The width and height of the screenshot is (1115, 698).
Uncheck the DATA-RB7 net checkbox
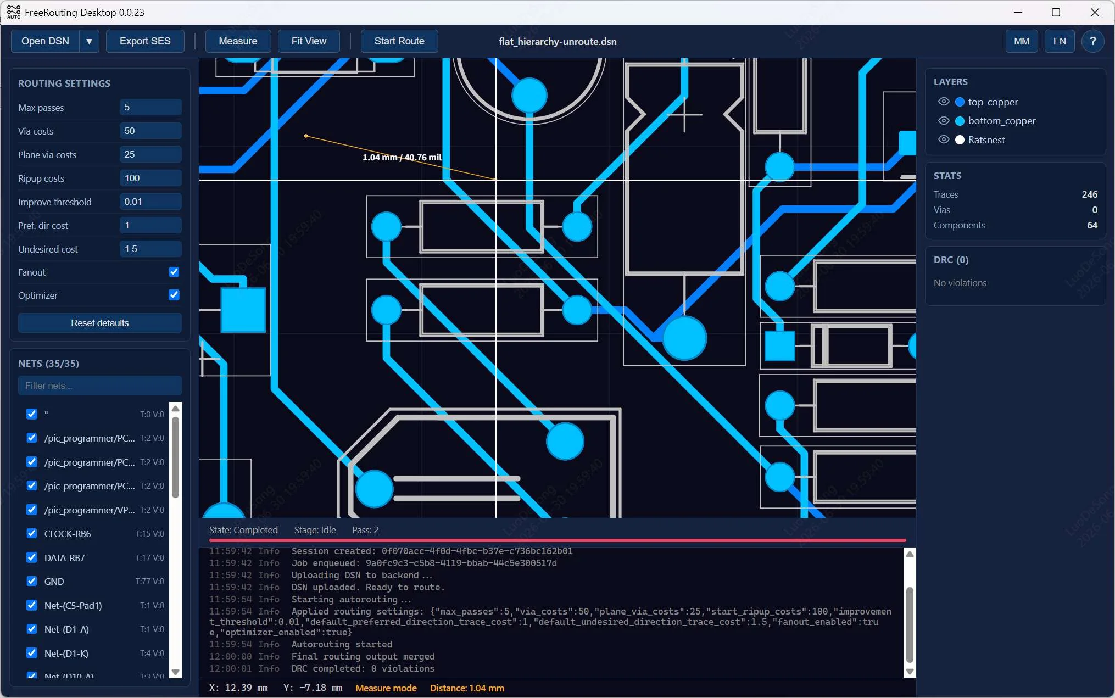[32, 557]
